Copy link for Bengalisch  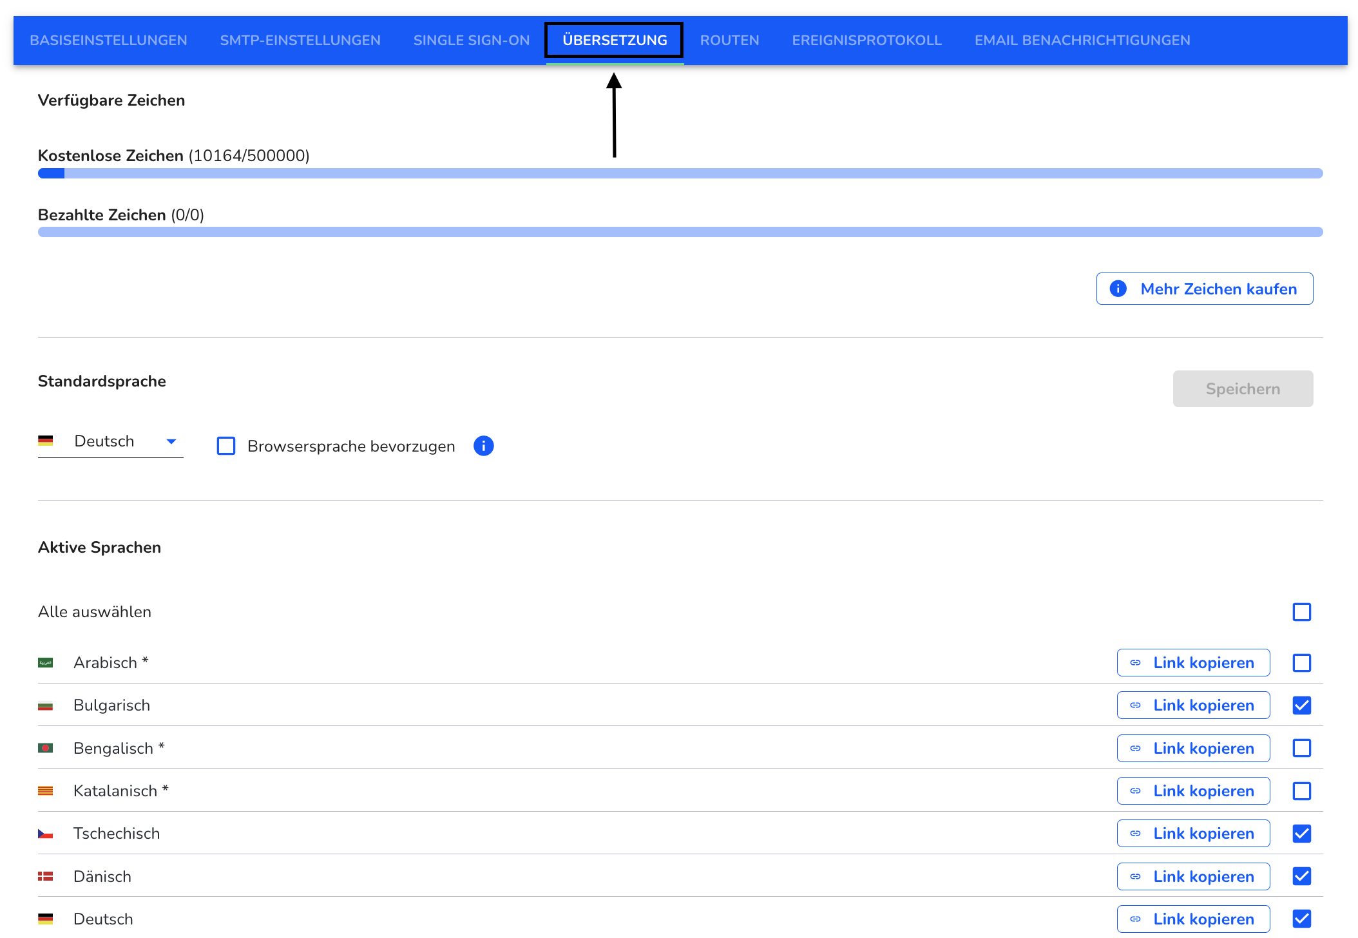click(1193, 748)
